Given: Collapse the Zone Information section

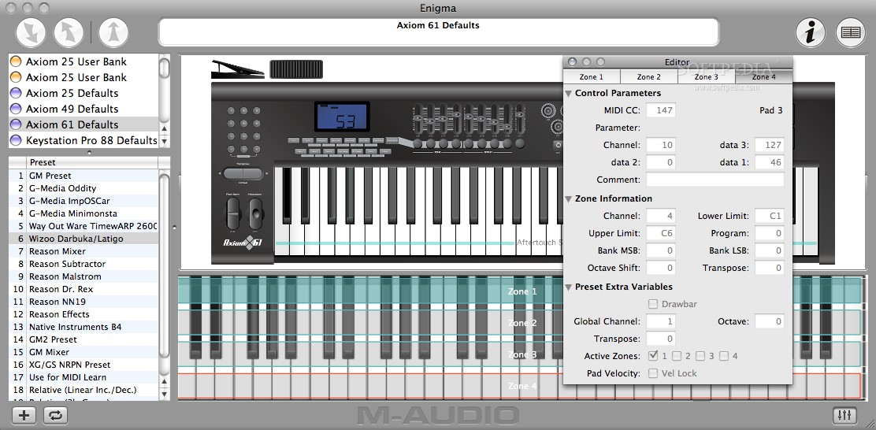Looking at the screenshot, I should (x=568, y=198).
